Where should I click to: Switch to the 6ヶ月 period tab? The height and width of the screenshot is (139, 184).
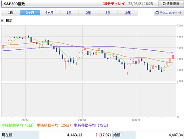(49, 13)
